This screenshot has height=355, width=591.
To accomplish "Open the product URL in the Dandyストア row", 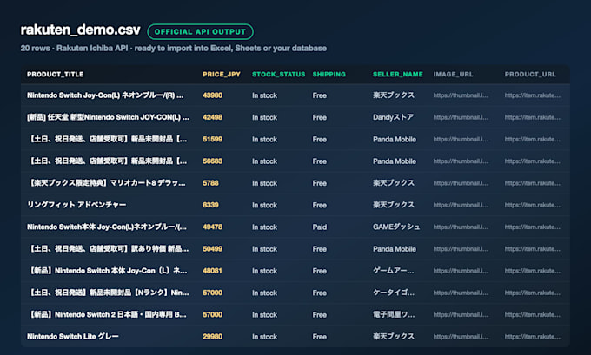I will [x=532, y=117].
